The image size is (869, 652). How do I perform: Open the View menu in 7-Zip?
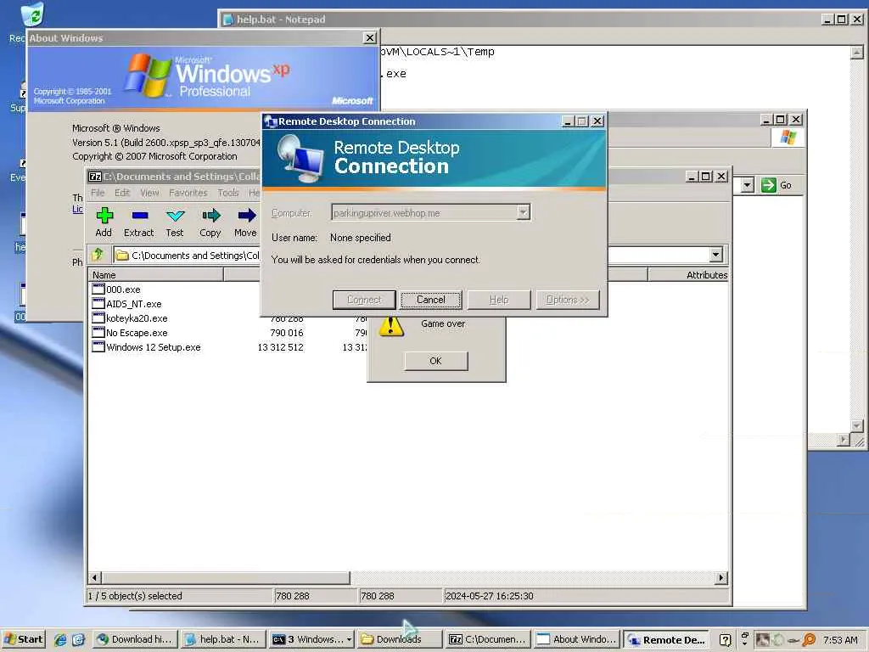(149, 193)
